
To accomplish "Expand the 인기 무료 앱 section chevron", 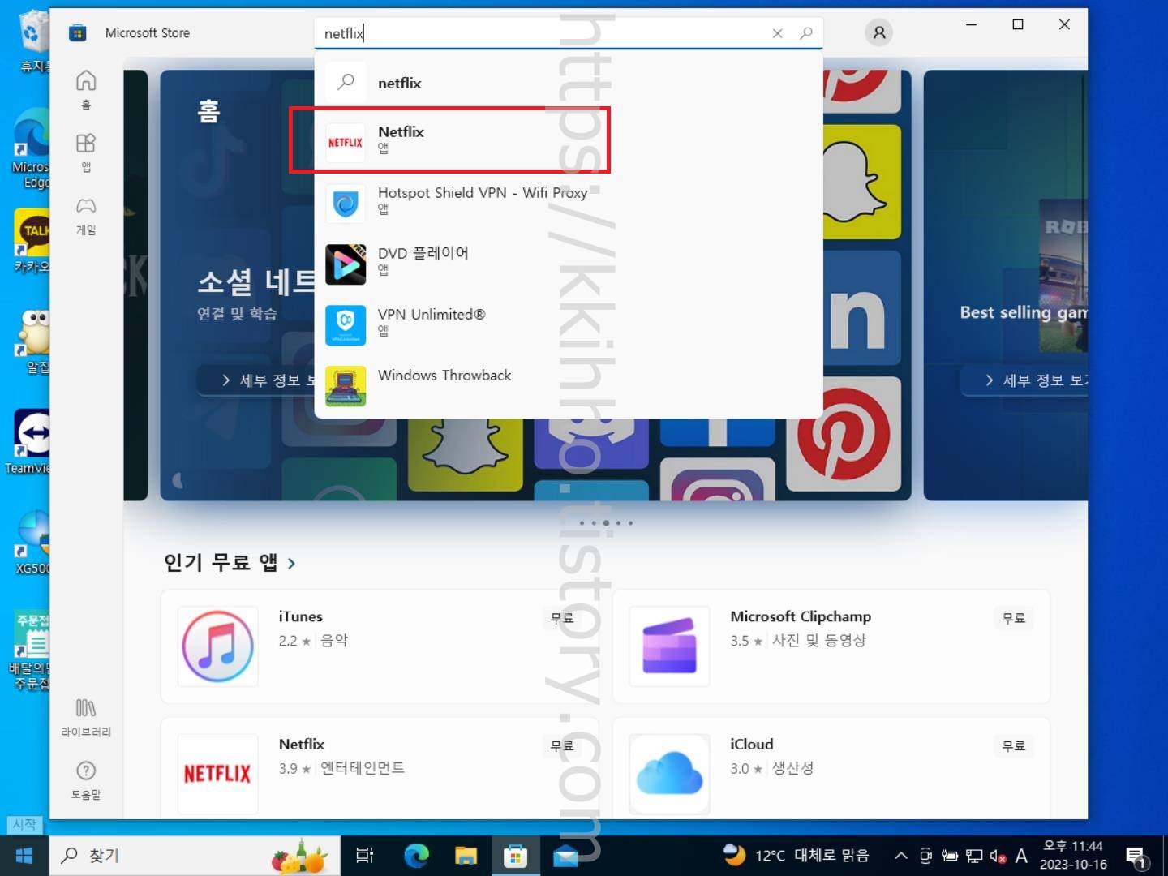I will 291,563.
